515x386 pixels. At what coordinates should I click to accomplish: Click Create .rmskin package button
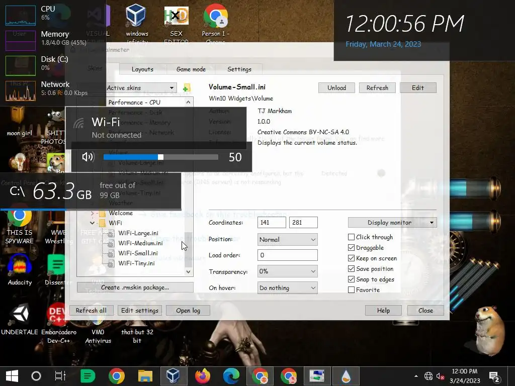[x=135, y=287]
